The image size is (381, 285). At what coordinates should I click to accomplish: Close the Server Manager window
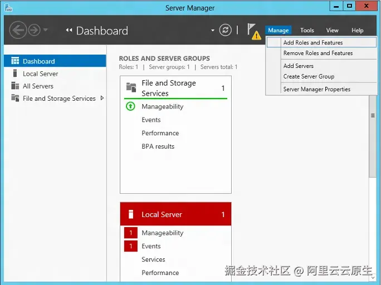click(367, 6)
